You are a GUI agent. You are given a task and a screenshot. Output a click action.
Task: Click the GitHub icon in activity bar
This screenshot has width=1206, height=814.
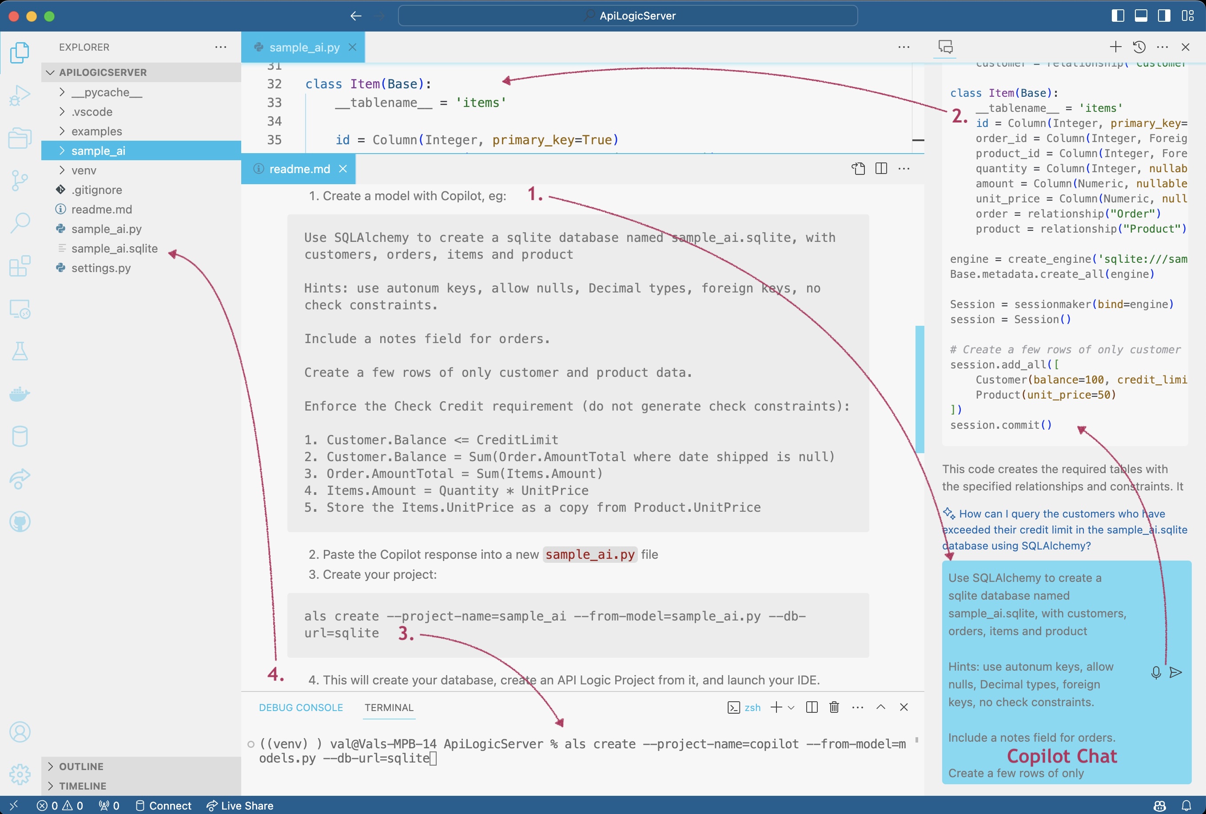20,522
